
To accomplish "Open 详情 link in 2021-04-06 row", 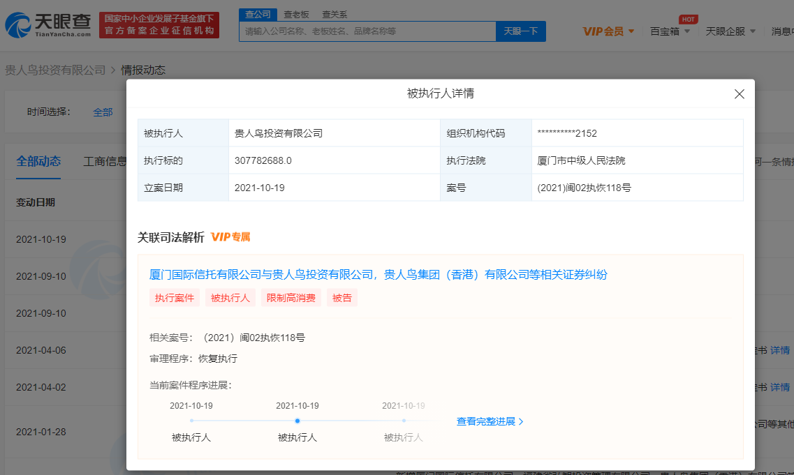I will pos(780,350).
